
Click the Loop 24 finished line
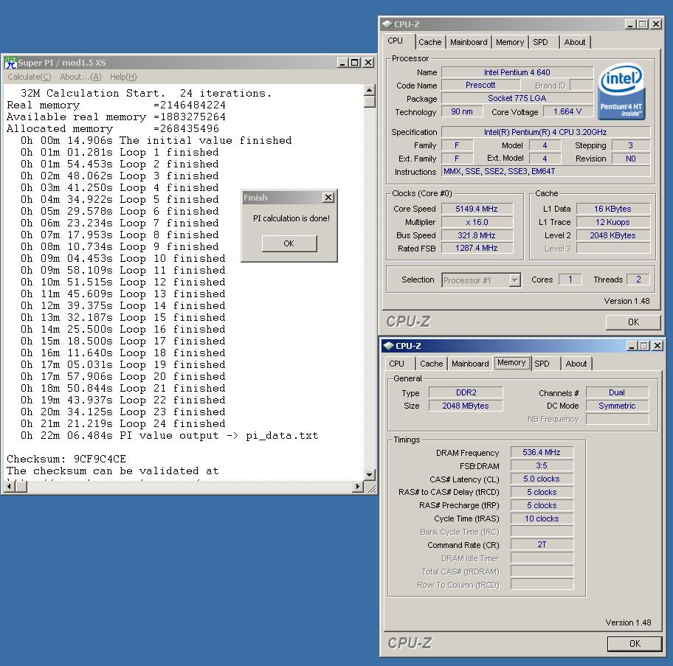(x=122, y=423)
